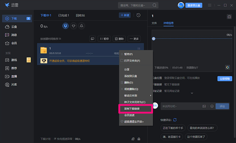Viewport: 236px width, 143px height.
Task: Click the browser icon in bottom bar
Action: click(133, 139)
